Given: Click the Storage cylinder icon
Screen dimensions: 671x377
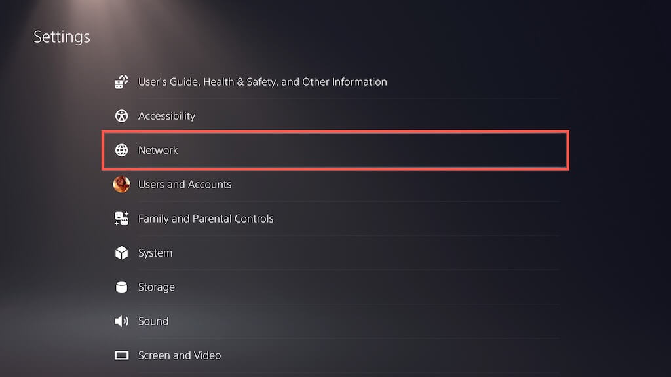Looking at the screenshot, I should tap(121, 287).
